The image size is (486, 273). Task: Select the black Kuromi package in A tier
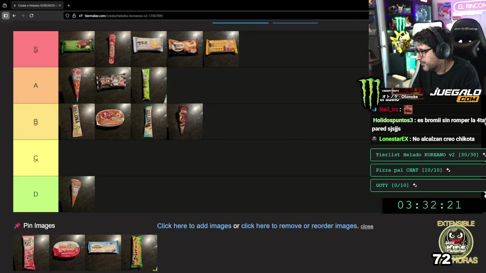(x=113, y=85)
